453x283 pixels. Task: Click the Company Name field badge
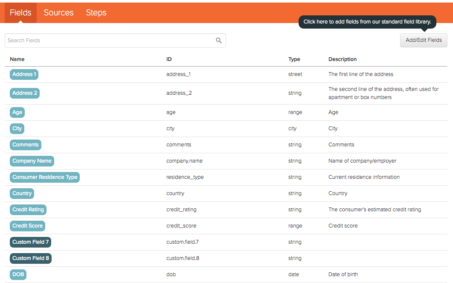click(x=32, y=161)
